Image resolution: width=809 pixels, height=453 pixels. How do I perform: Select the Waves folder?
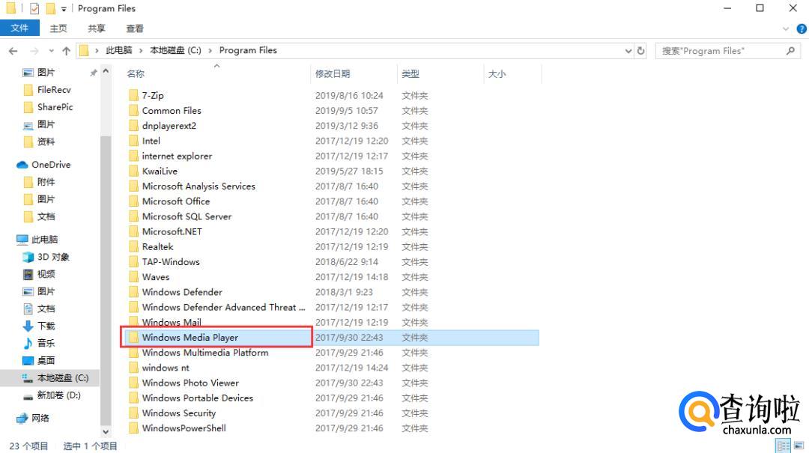[156, 277]
